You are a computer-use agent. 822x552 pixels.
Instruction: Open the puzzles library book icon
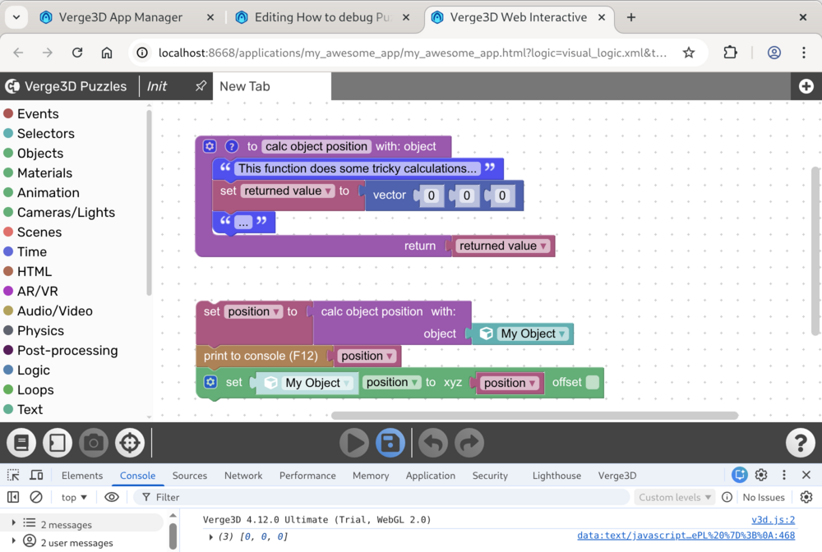21,444
